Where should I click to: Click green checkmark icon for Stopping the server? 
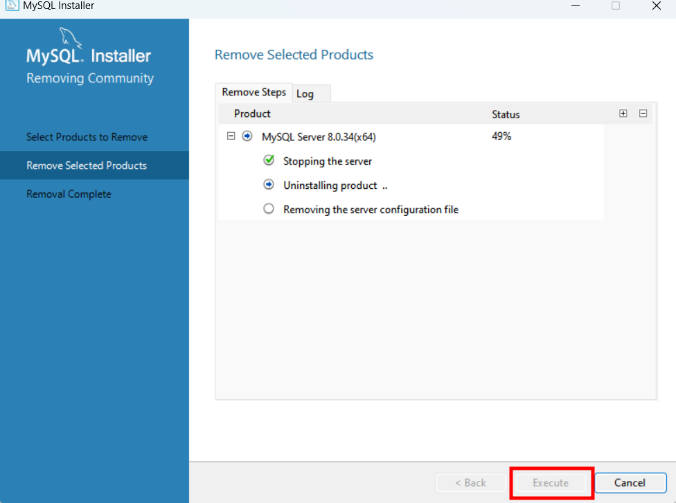(x=269, y=161)
